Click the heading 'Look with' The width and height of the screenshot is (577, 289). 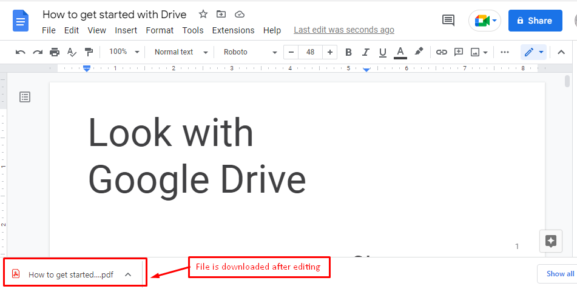pos(170,132)
